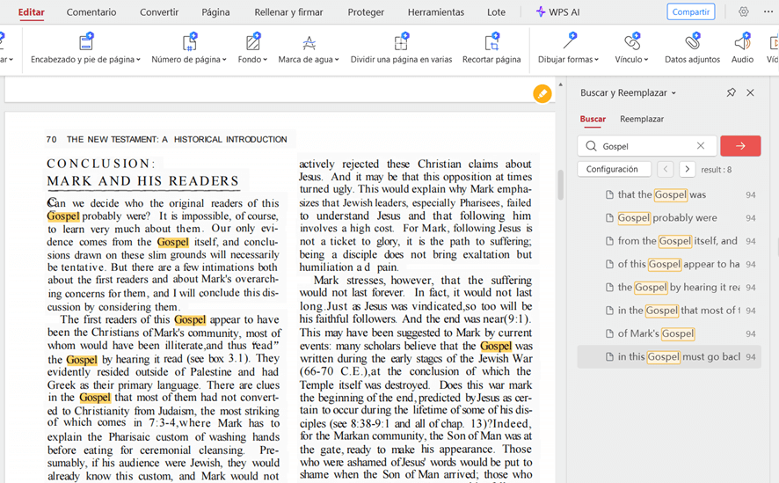Go to next search result arrow
The image size is (779, 483).
pos(688,169)
